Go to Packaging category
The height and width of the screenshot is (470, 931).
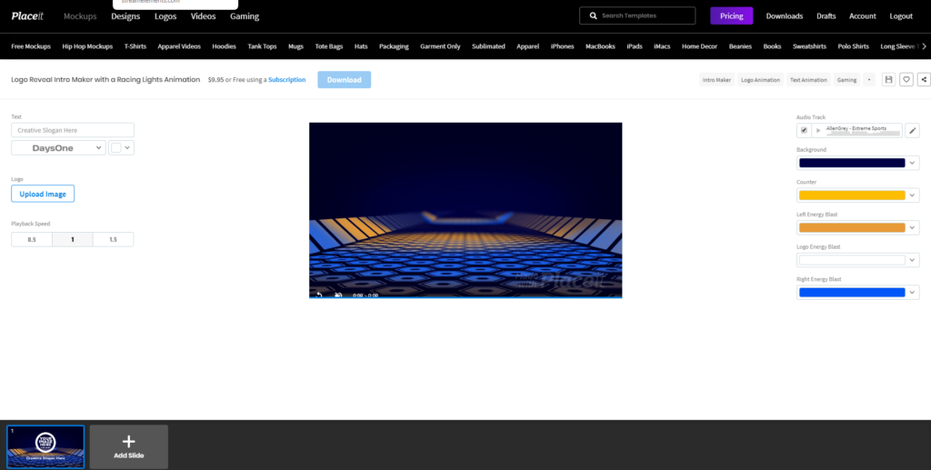click(x=394, y=46)
